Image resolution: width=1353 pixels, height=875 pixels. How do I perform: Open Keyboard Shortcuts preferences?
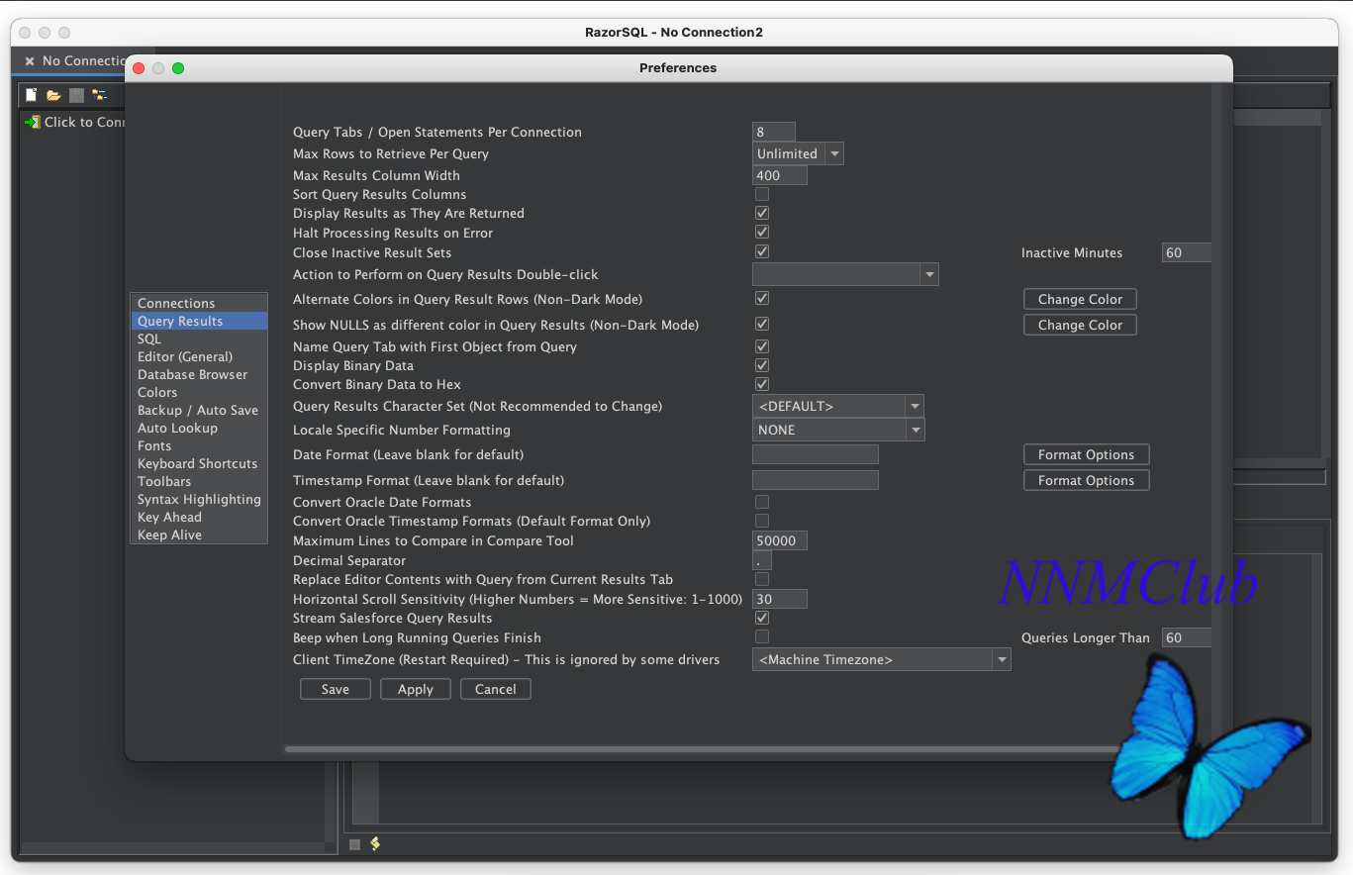tap(199, 463)
